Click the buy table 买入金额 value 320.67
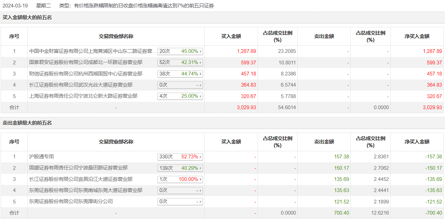445x221 pixels. [248, 96]
